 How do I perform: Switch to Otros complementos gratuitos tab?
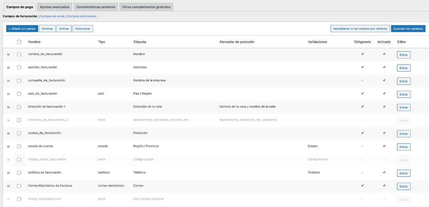[x=147, y=7]
